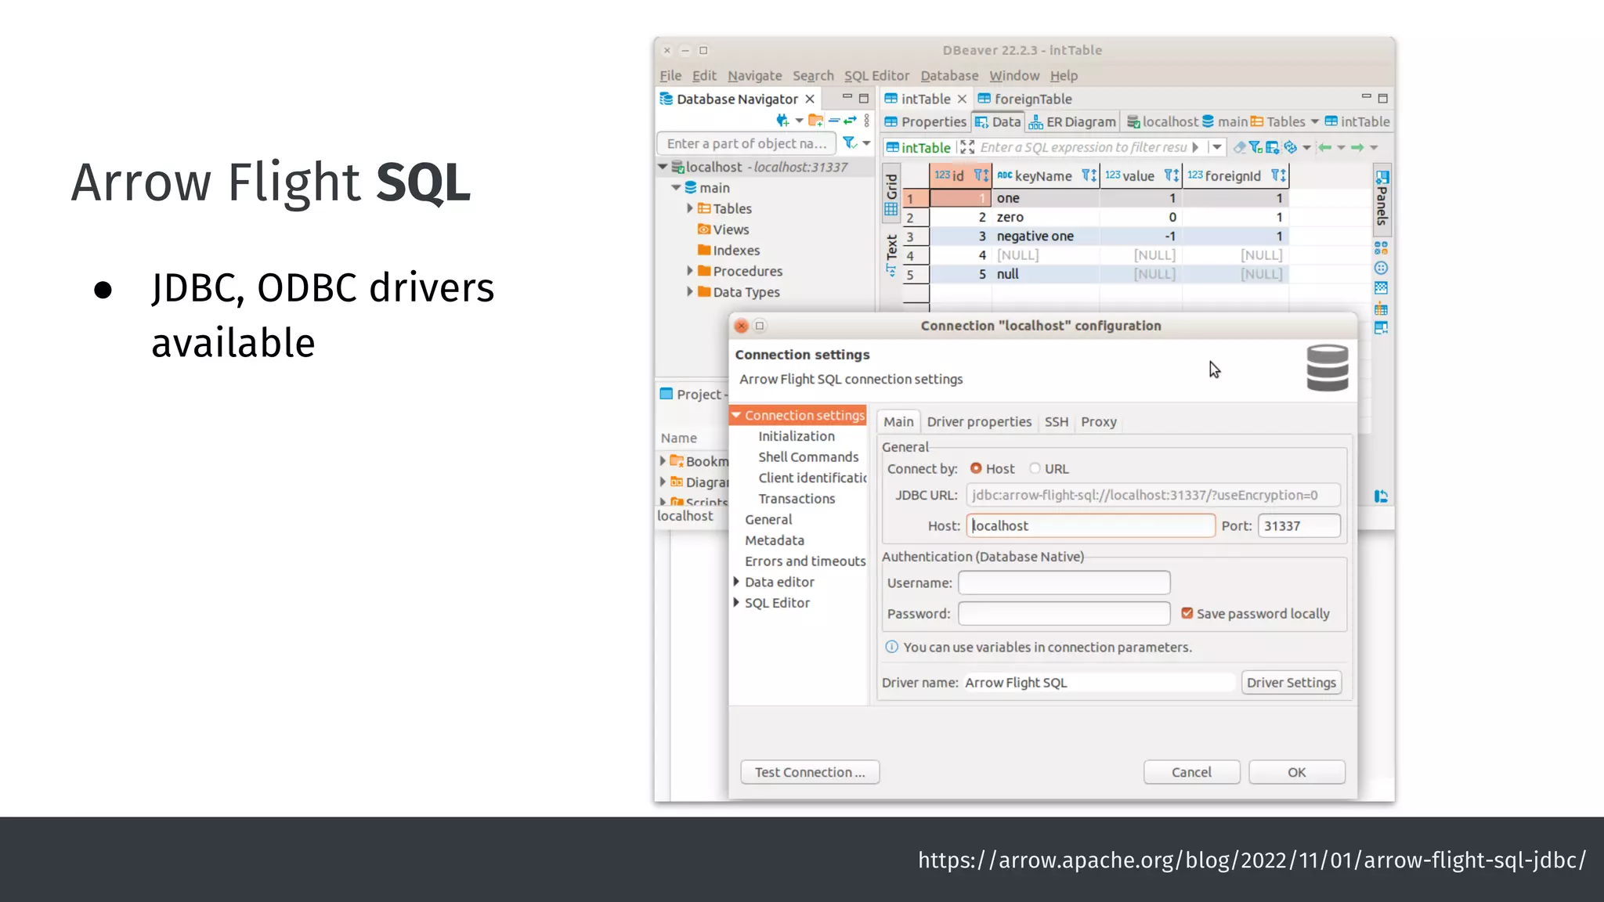Open the Navigate menu
The width and height of the screenshot is (1604, 902).
(754, 75)
